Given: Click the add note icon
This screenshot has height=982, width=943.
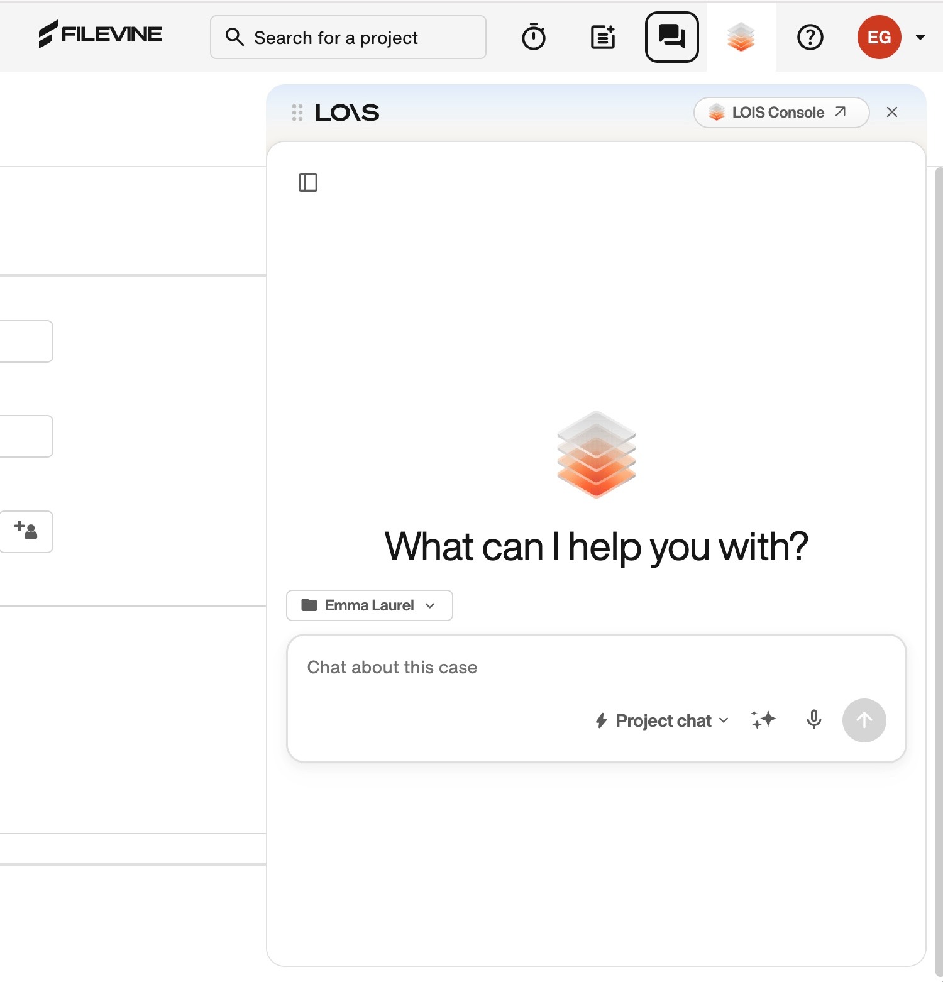Looking at the screenshot, I should (x=603, y=37).
